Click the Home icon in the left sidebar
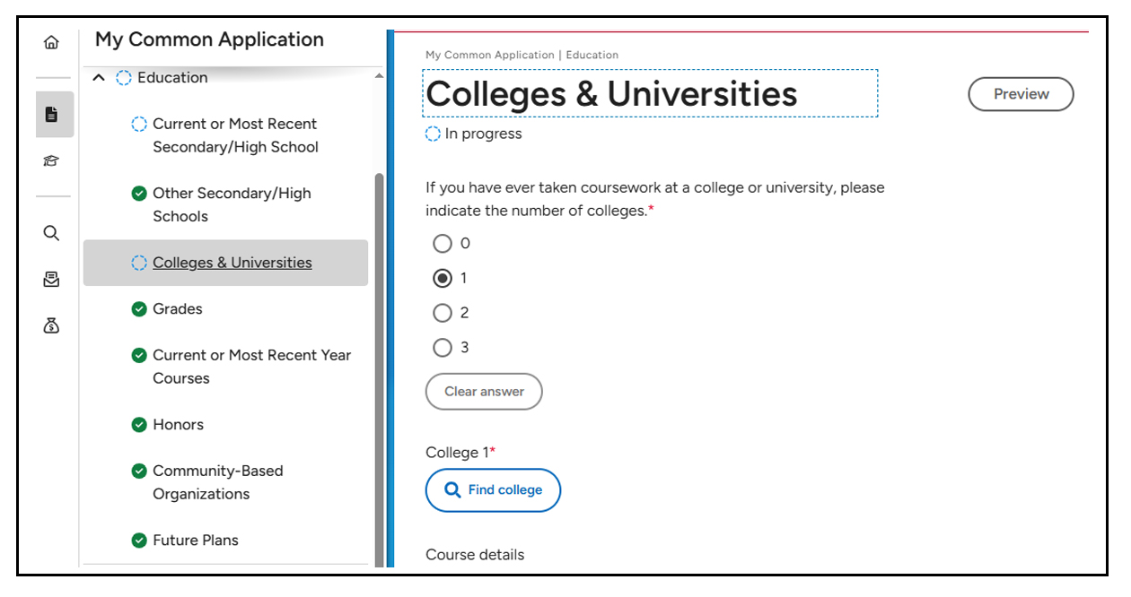1131x597 pixels. coord(51,41)
